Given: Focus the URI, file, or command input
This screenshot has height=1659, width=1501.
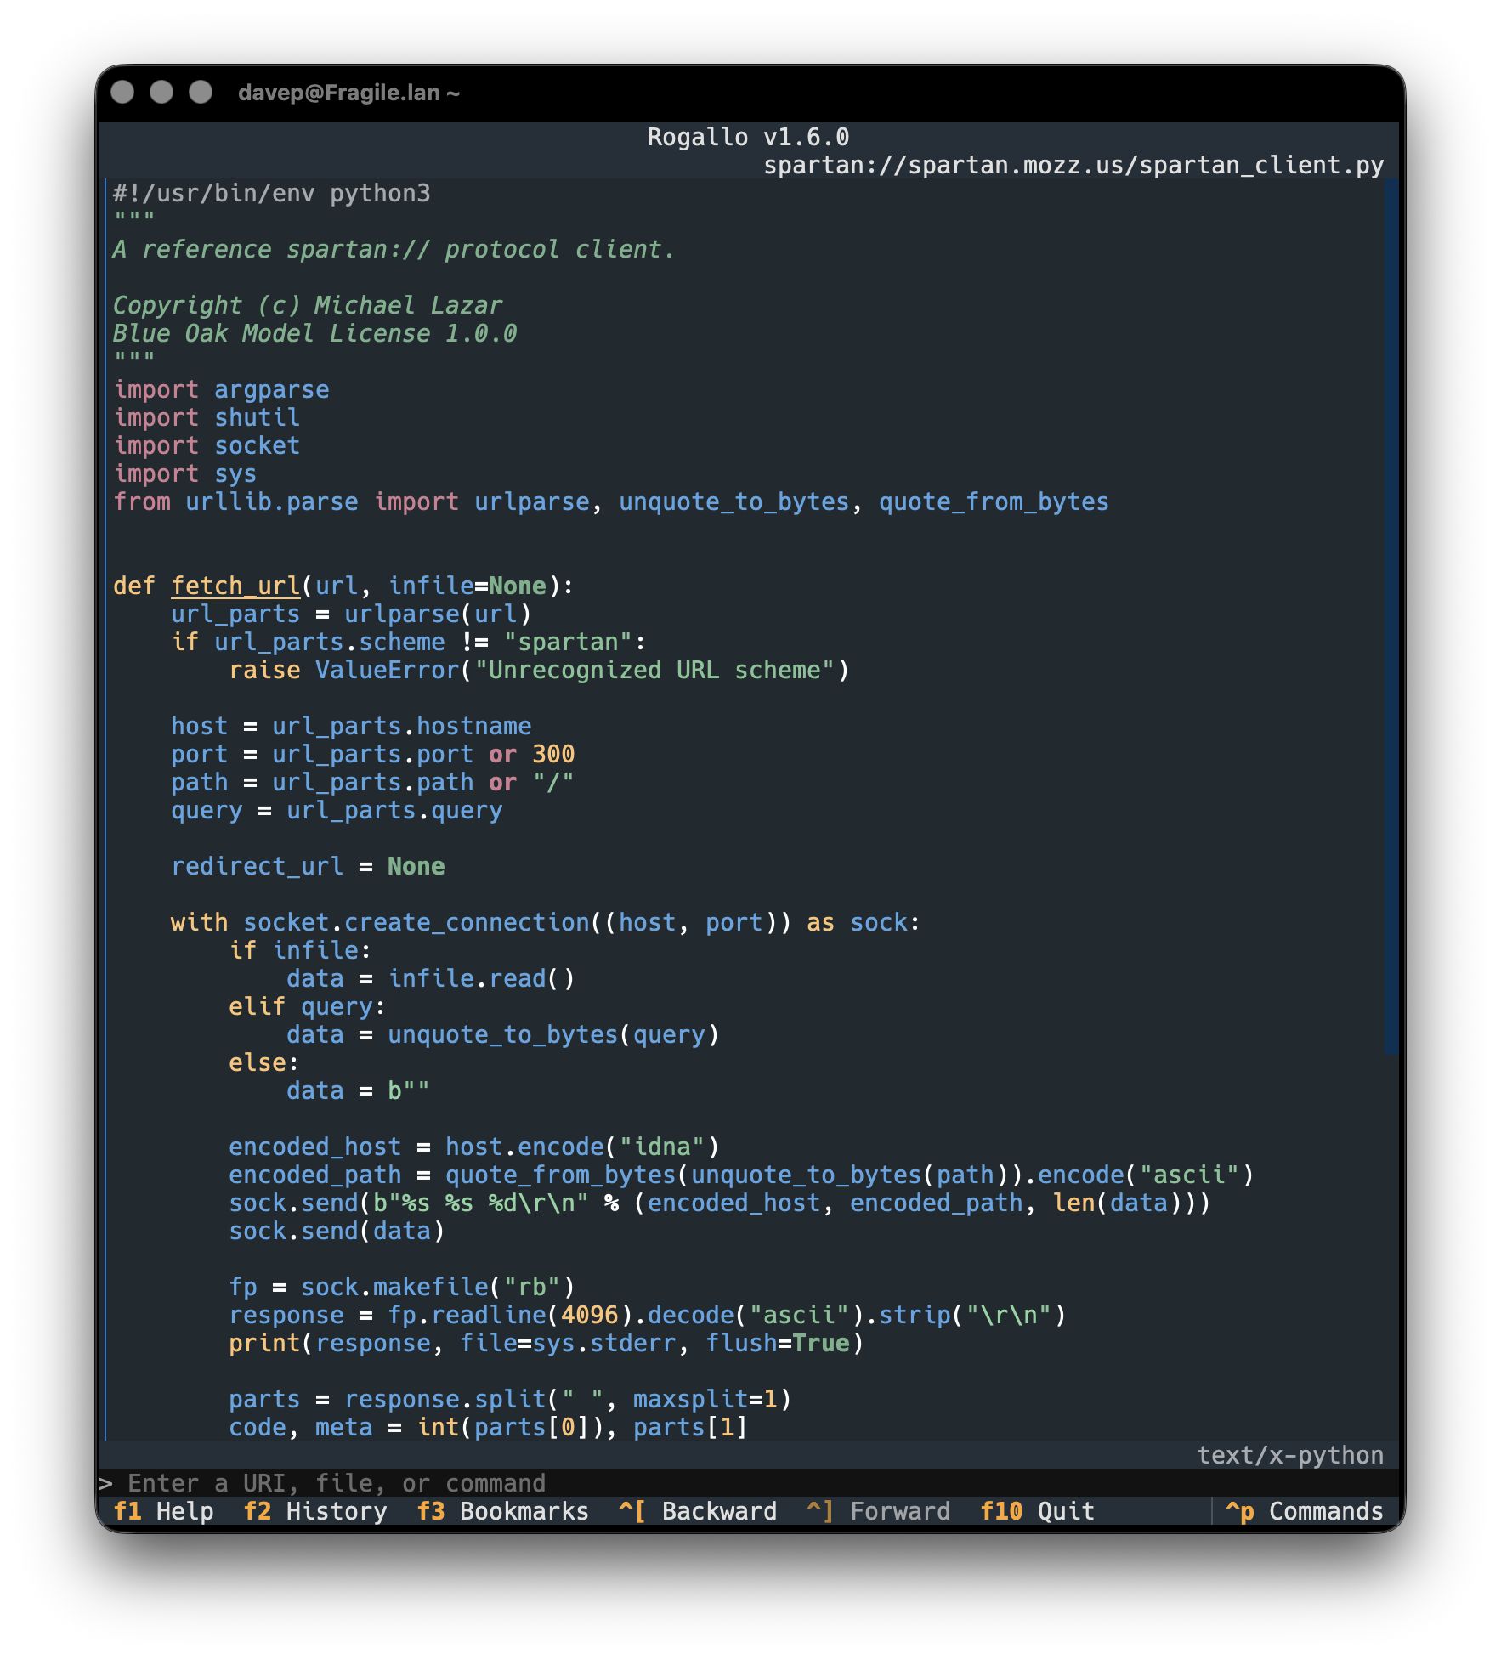Looking at the screenshot, I should click(x=748, y=1483).
